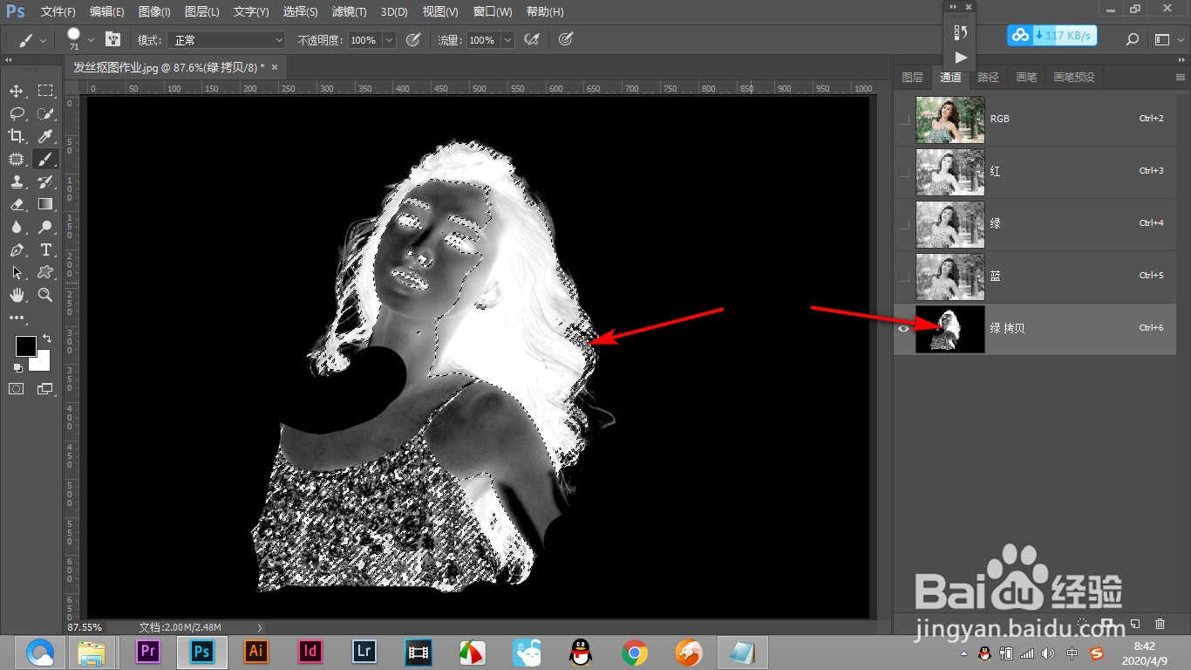This screenshot has height=670, width=1191.
Task: Delete the current channel with trash icon
Action: tap(1160, 624)
